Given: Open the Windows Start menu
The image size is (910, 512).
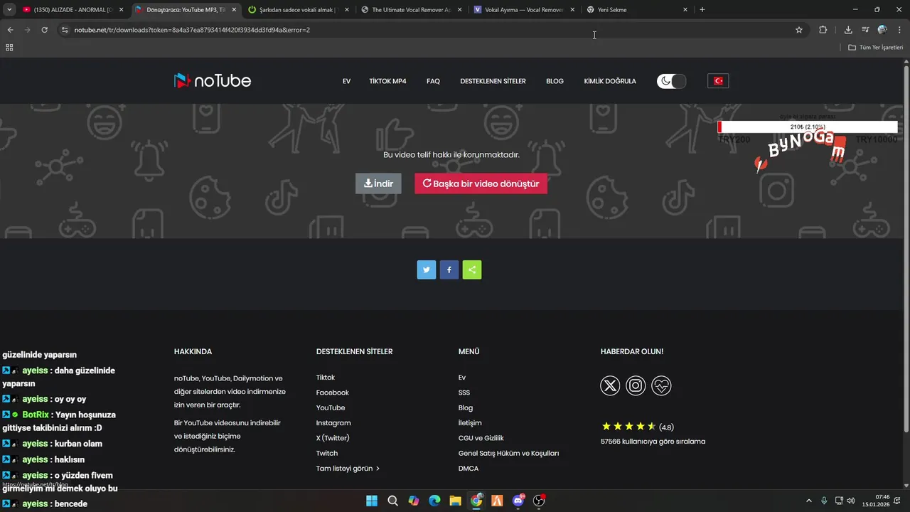Looking at the screenshot, I should click(x=372, y=501).
